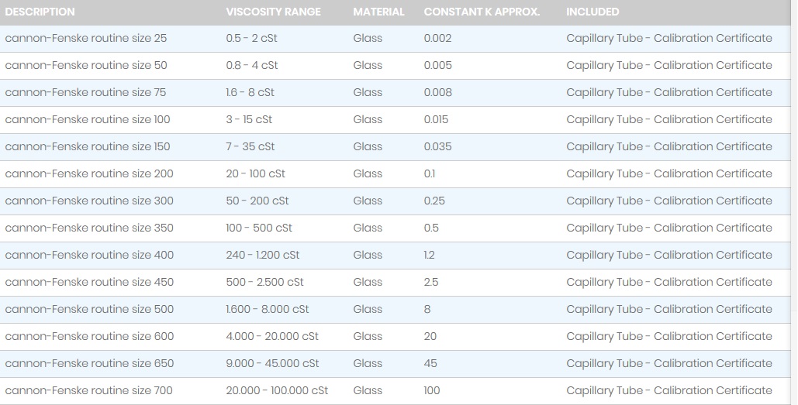Click Calibration Certificate text in size 700 row
The image size is (798, 405).
coord(713,391)
